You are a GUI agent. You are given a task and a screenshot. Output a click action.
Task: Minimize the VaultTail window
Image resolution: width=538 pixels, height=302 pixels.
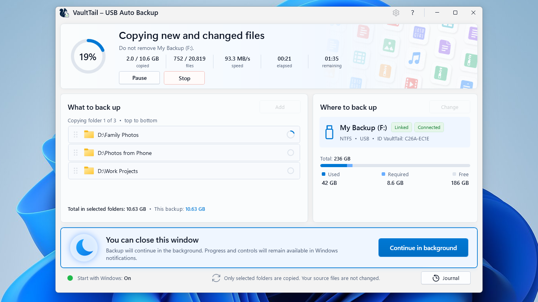click(437, 13)
